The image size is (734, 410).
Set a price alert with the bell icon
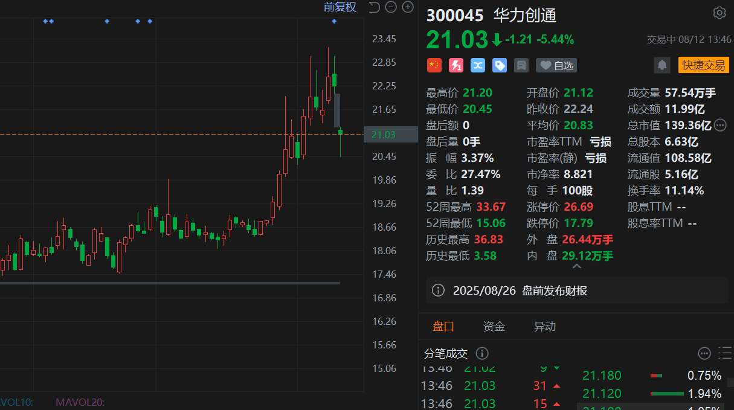pos(663,65)
